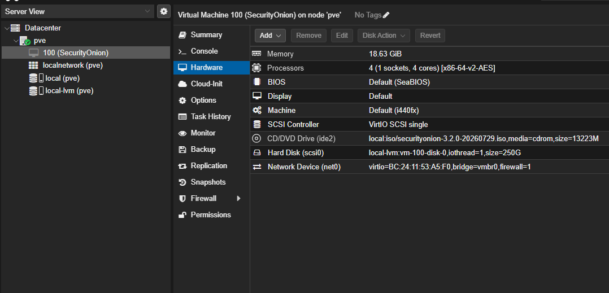Click the pve node icon
The width and height of the screenshot is (609, 293).
coord(25,41)
